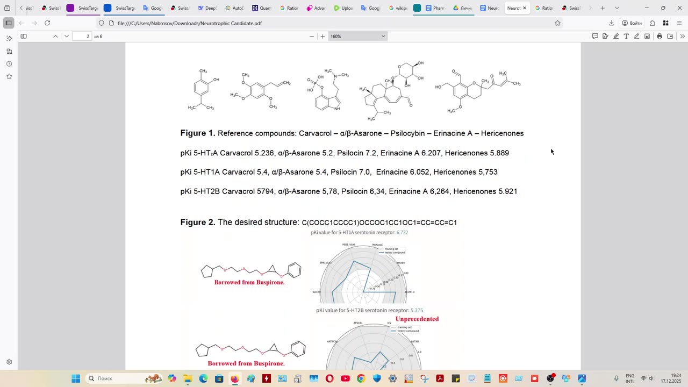The height and width of the screenshot is (387, 688).
Task: Reload the current page
Action: tap(47, 23)
